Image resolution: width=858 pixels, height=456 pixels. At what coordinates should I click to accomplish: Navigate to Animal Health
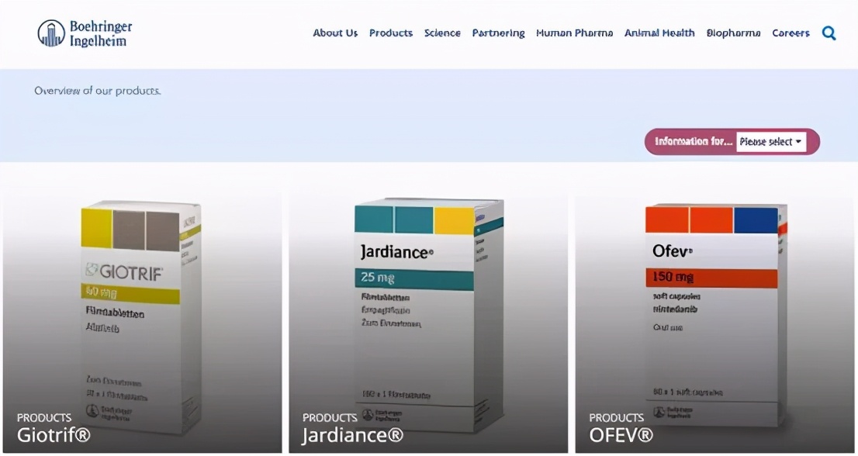(x=659, y=33)
